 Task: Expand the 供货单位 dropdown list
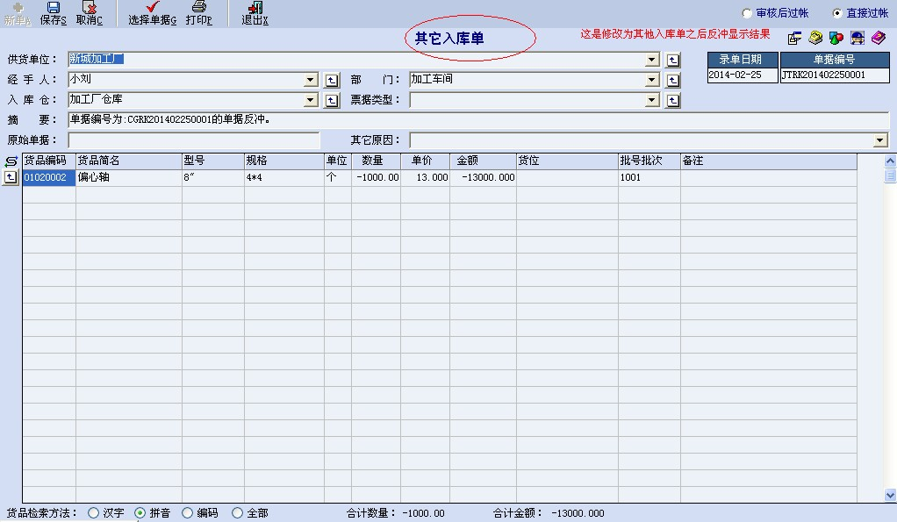pyautogui.click(x=652, y=60)
